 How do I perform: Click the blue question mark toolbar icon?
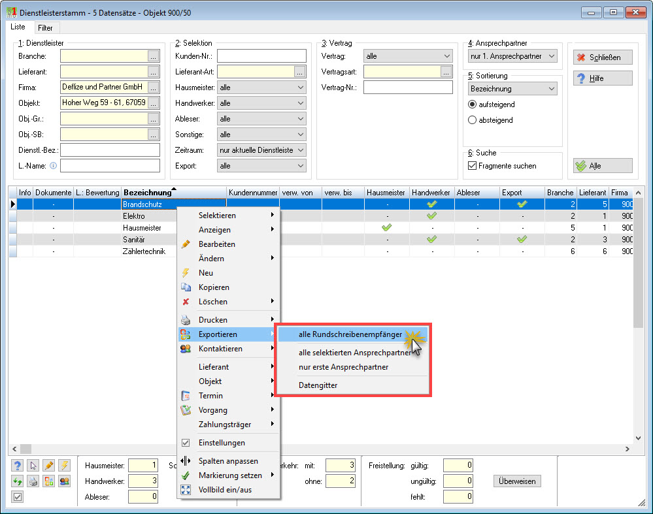point(18,465)
